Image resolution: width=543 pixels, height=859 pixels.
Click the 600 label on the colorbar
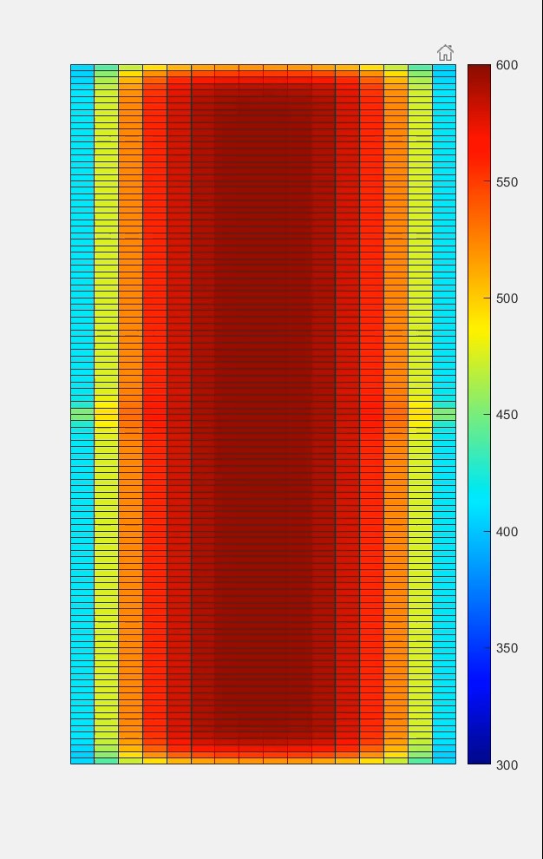point(507,65)
